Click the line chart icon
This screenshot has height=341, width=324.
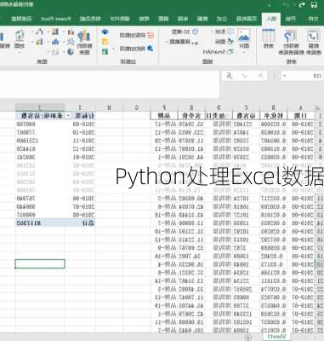tap(71, 42)
